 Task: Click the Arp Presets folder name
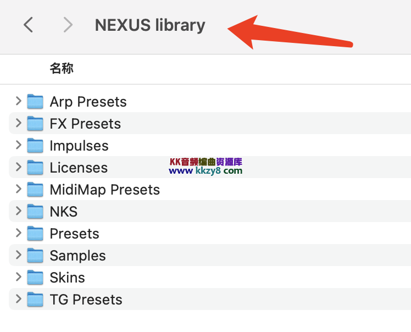click(88, 102)
